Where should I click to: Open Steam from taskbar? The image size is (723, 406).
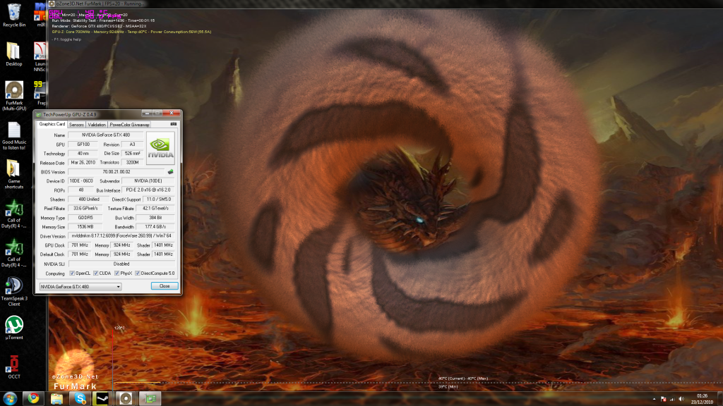(102, 399)
